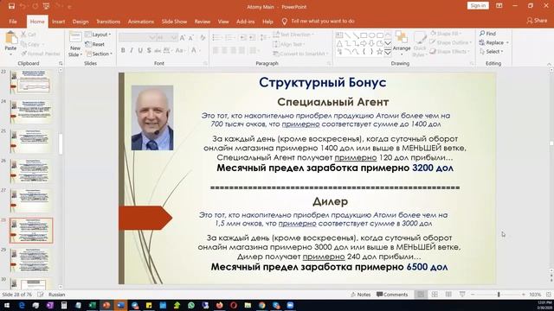Open the Replace dropdown arrow
The image size is (554, 311).
click(507, 42)
